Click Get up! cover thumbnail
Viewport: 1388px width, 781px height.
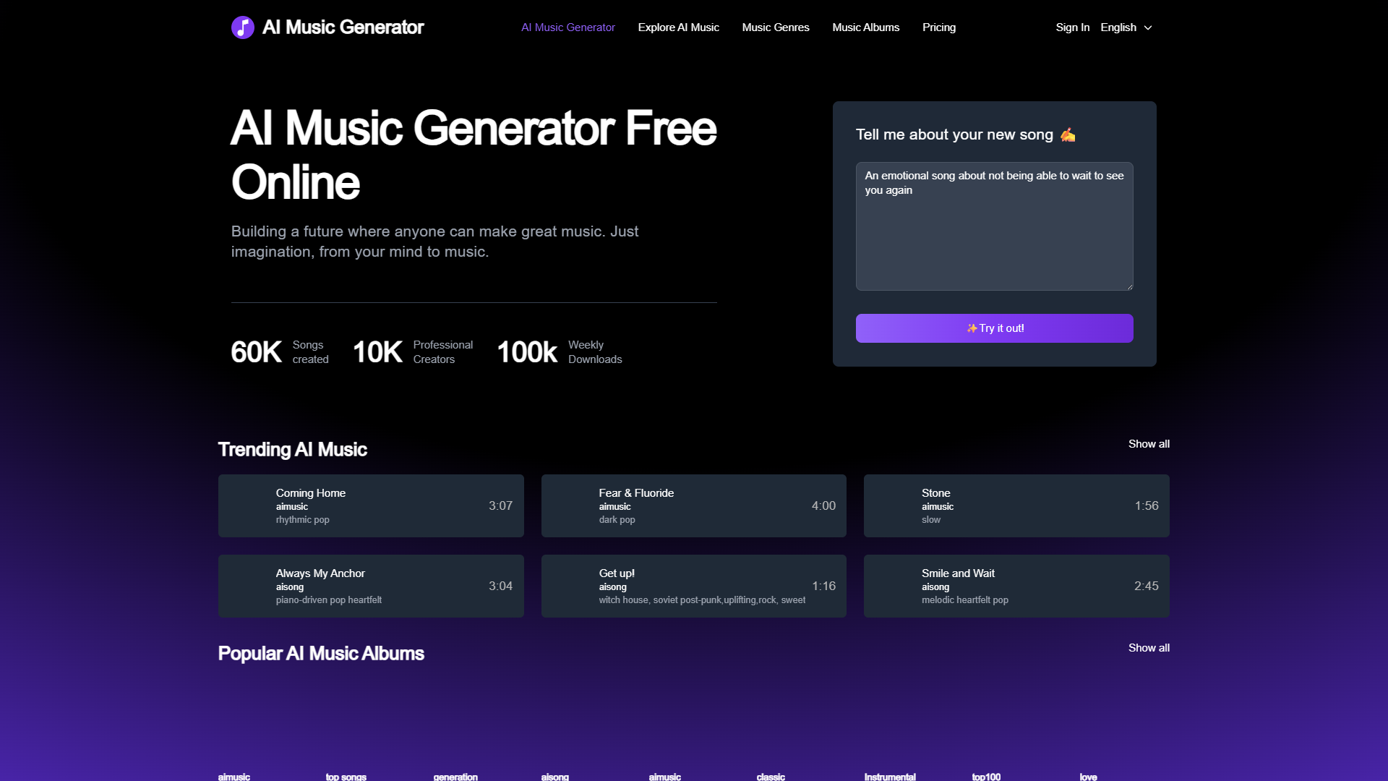[x=570, y=586]
